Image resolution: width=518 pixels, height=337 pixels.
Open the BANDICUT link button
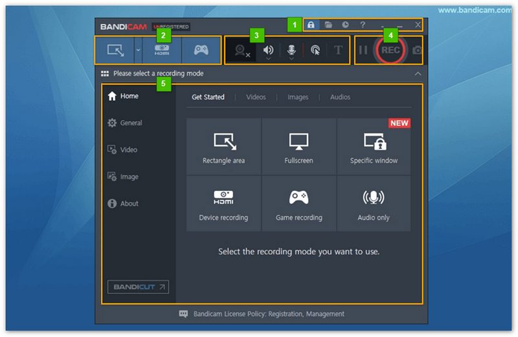(138, 287)
